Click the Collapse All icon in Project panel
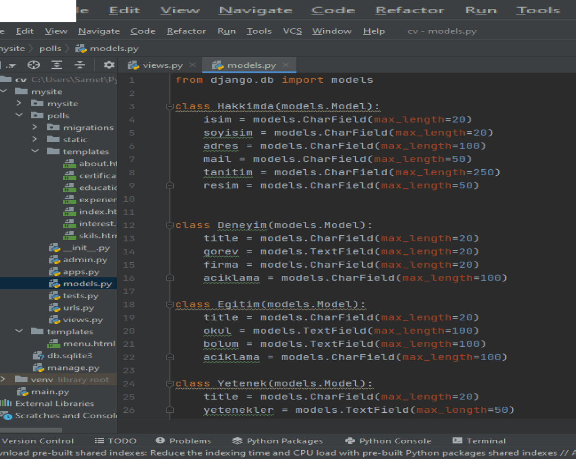This screenshot has height=459, width=576. (80, 65)
